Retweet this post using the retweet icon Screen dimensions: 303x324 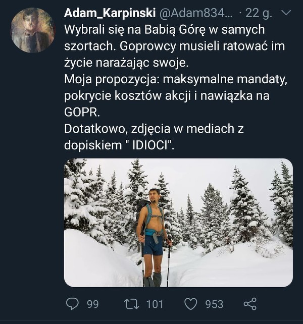[130, 304]
